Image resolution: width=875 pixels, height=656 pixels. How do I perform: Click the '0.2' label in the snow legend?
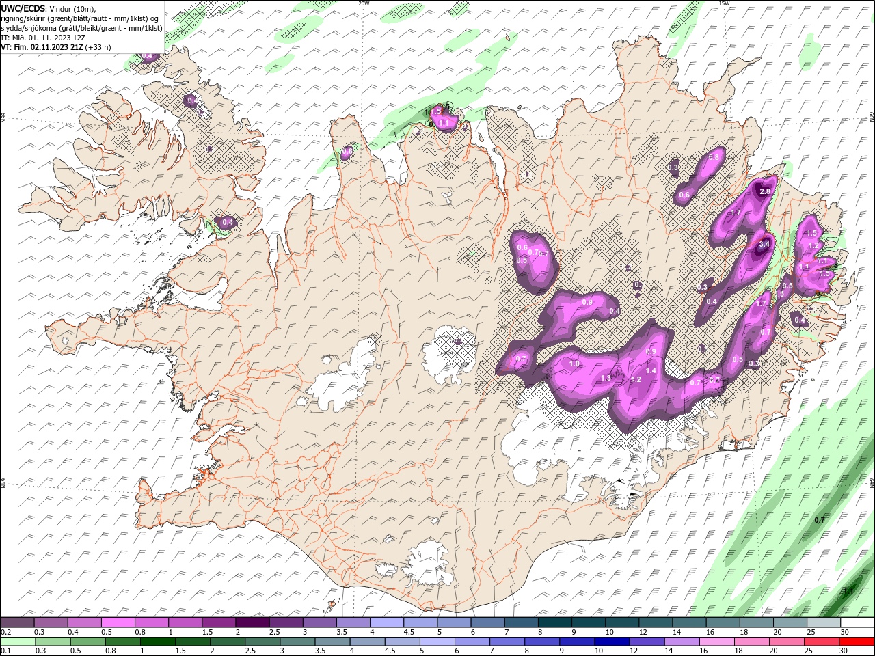pyautogui.click(x=5, y=632)
